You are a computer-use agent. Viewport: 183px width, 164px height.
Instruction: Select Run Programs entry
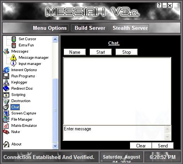(x=23, y=76)
